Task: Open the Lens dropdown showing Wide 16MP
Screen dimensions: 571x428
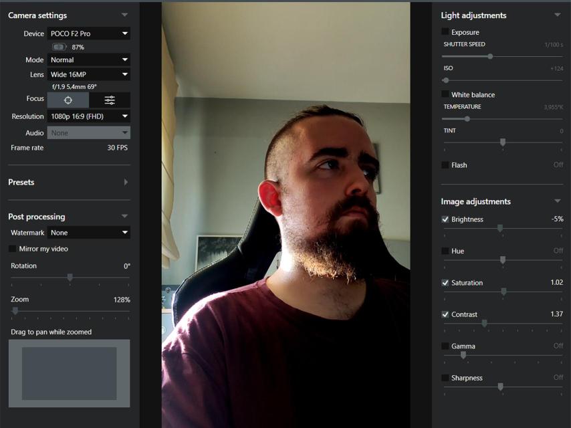Action: pyautogui.click(x=89, y=75)
